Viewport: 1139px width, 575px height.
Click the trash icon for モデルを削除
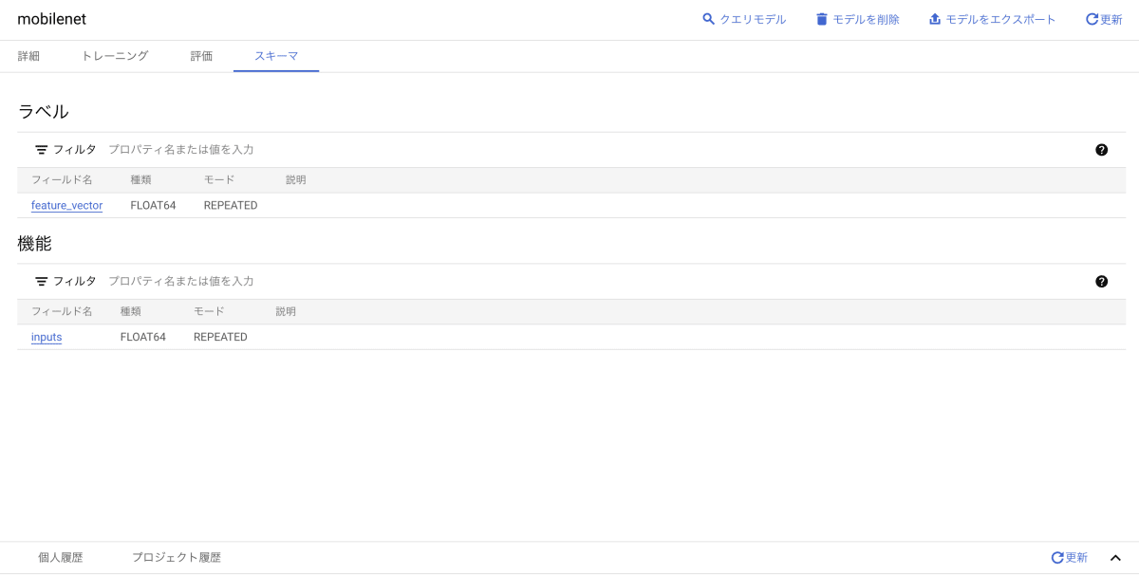pyautogui.click(x=822, y=19)
